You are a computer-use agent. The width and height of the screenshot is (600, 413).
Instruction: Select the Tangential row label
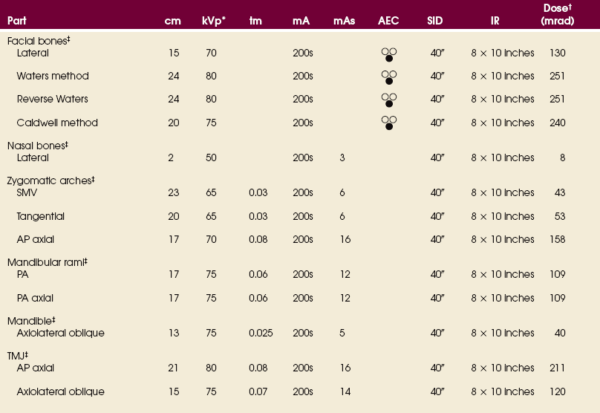pyautogui.click(x=40, y=216)
